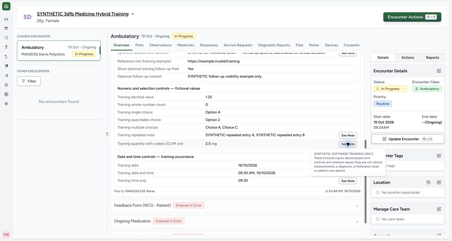Open the green hospital logo home icon

point(6,6)
